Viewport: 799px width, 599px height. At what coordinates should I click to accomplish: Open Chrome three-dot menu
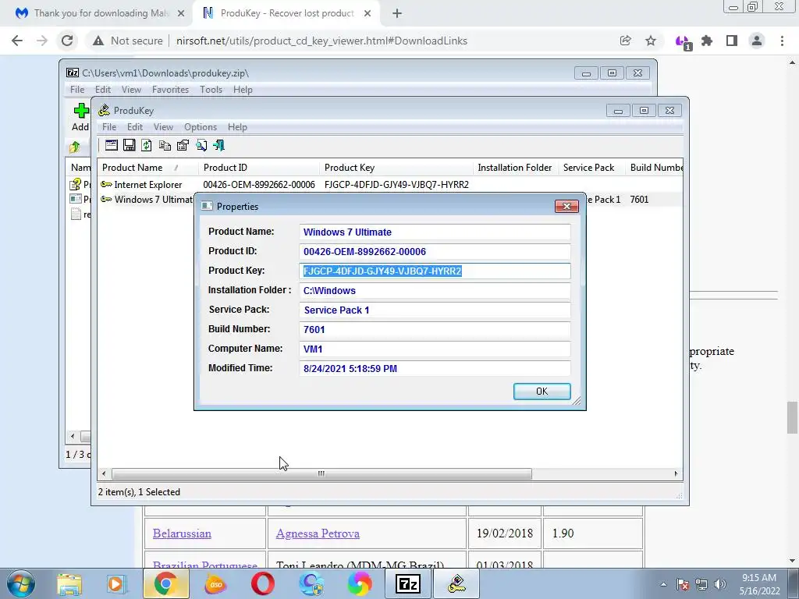tap(782, 41)
